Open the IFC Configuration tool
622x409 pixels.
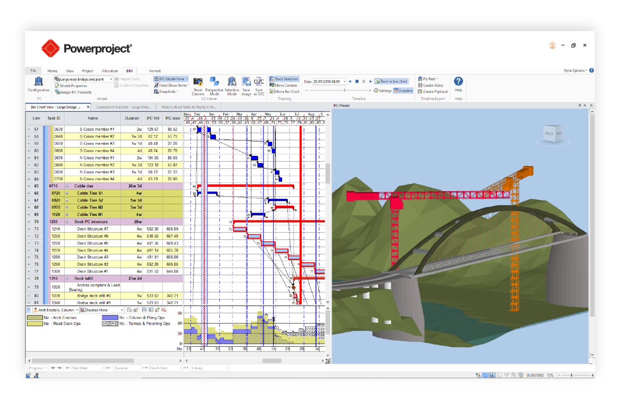(38, 85)
